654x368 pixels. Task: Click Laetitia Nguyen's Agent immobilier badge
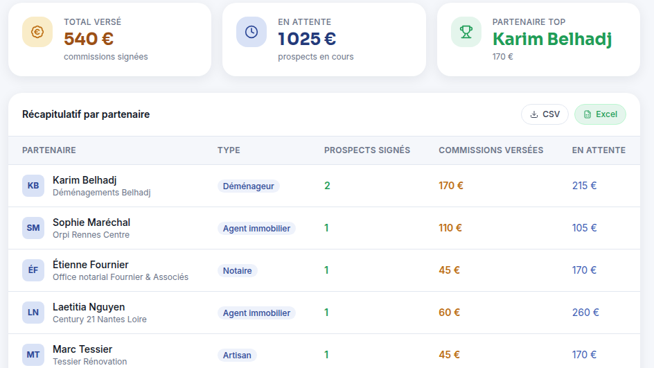(x=256, y=313)
